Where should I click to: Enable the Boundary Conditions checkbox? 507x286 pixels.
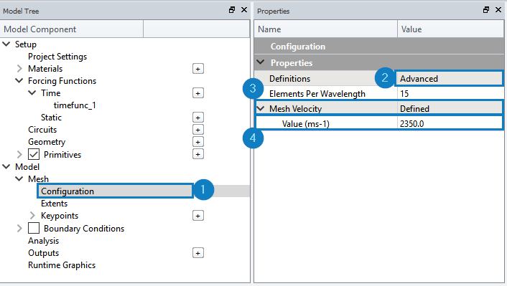click(34, 228)
